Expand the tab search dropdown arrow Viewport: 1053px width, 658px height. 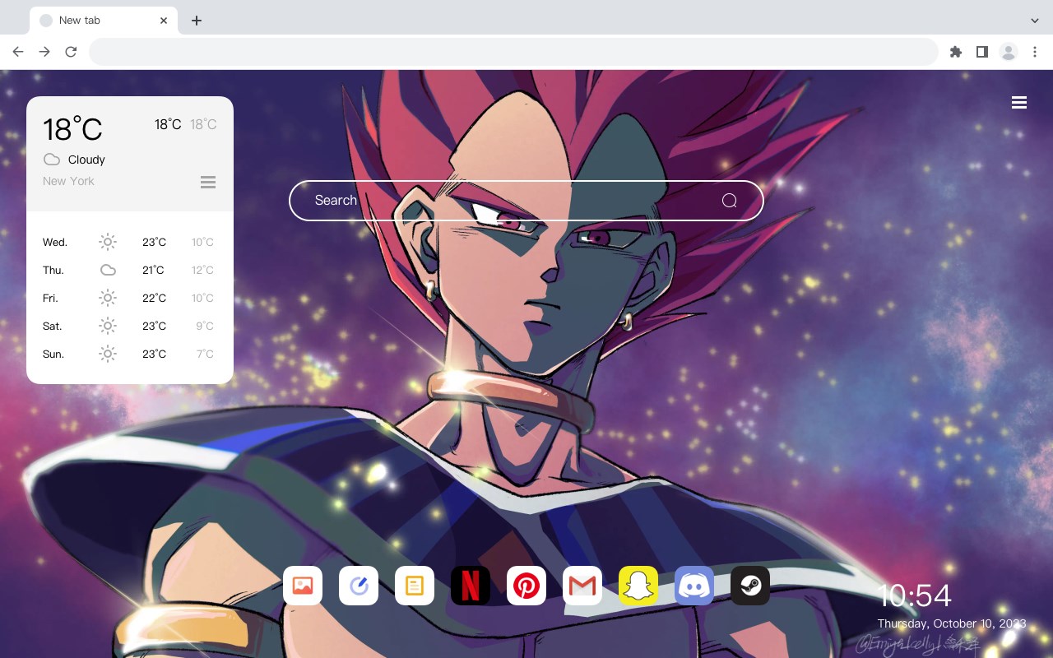(x=1035, y=21)
